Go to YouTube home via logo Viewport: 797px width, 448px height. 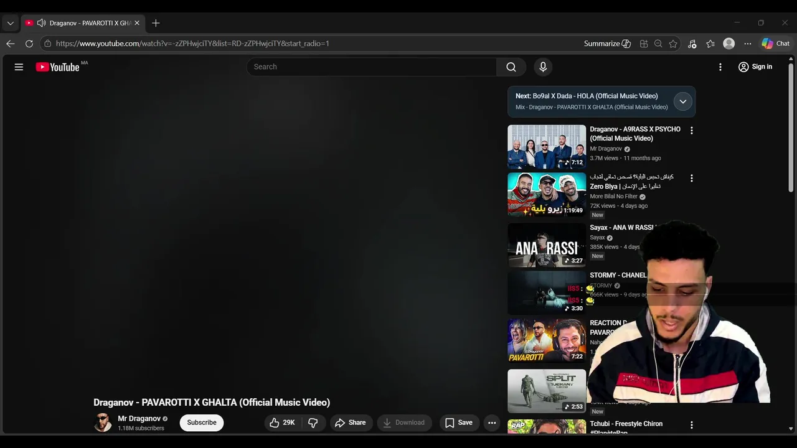[57, 67]
